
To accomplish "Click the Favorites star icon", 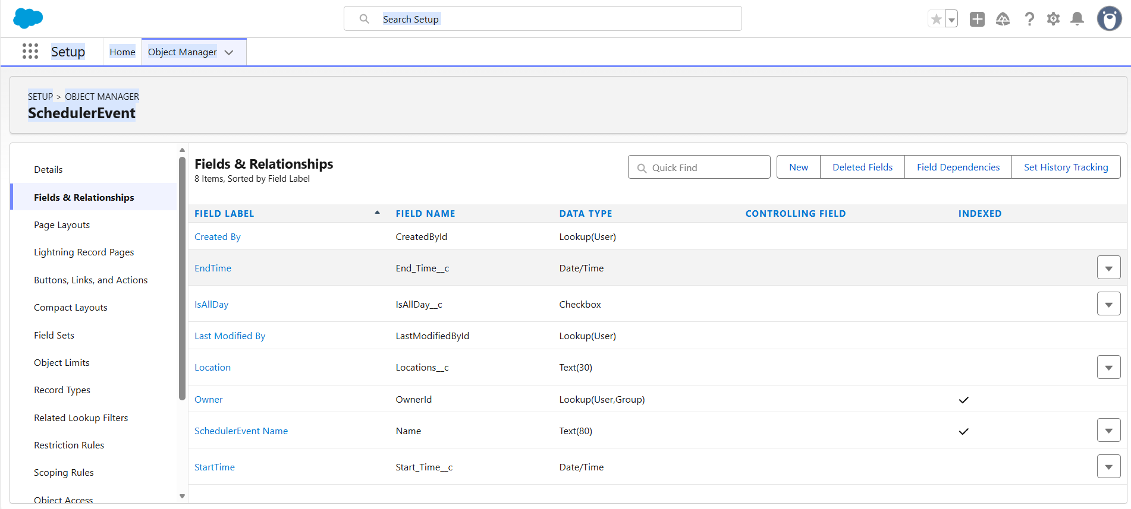I will tap(937, 19).
